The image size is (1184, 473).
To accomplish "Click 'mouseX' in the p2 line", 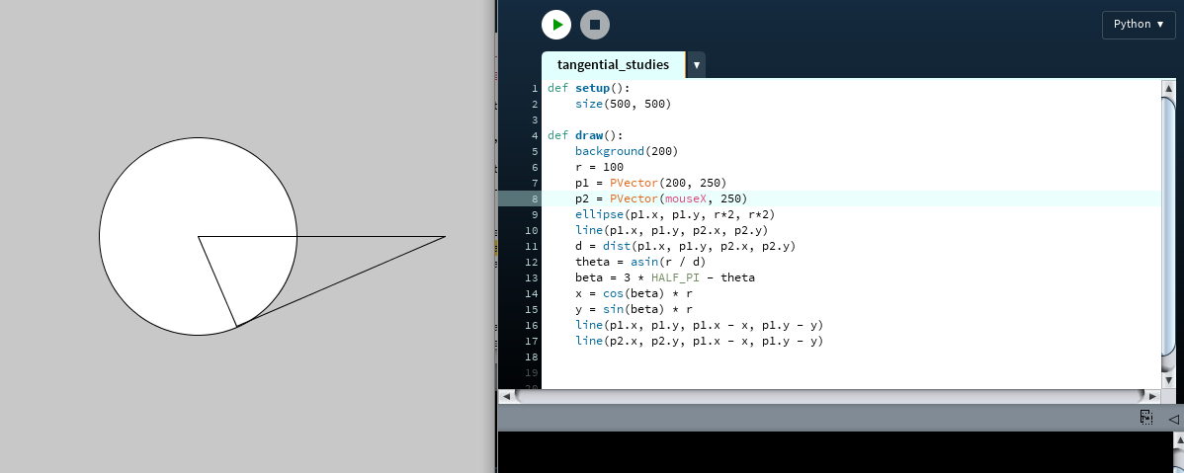I will click(x=686, y=199).
